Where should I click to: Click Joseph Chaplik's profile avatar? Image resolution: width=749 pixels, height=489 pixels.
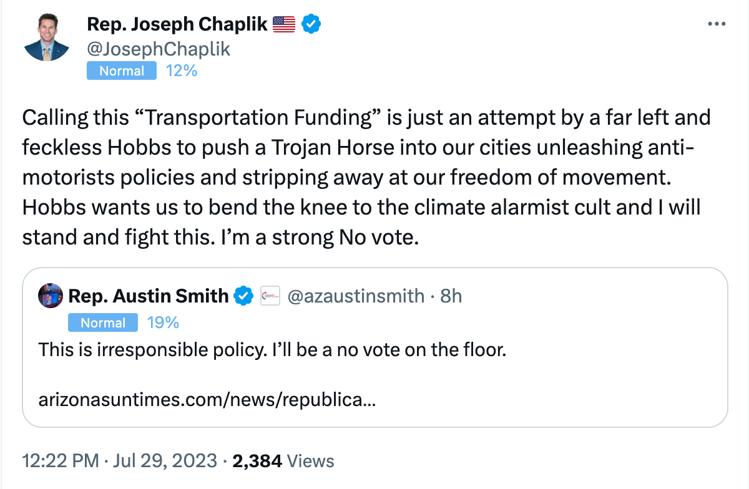coord(46,38)
